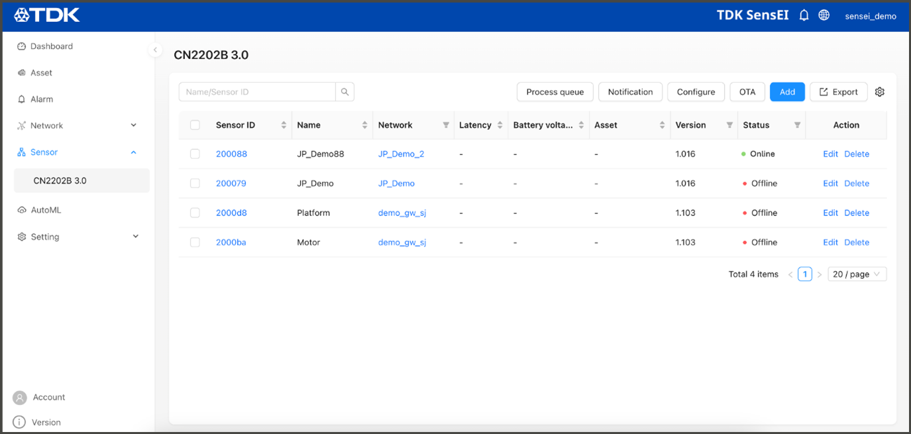Open sensor ID 200088 link
The height and width of the screenshot is (434, 911).
tap(231, 154)
